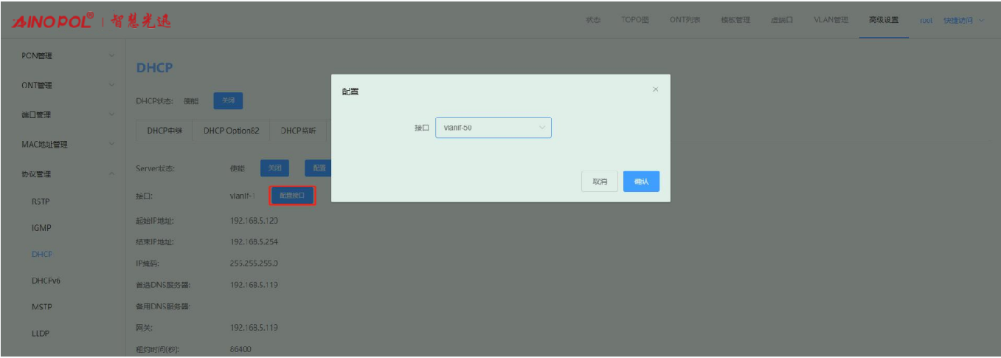Collapse the 协议管理 sidebar section

[63, 174]
